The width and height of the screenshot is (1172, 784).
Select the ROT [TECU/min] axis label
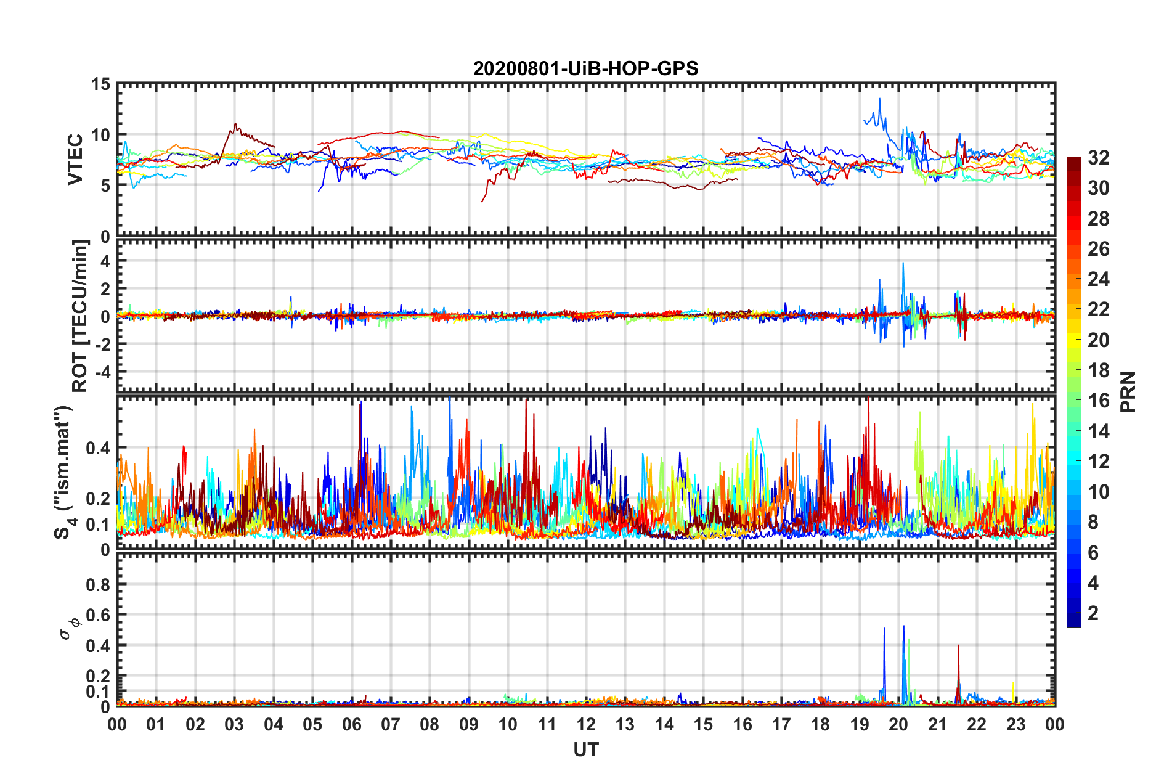tap(79, 316)
